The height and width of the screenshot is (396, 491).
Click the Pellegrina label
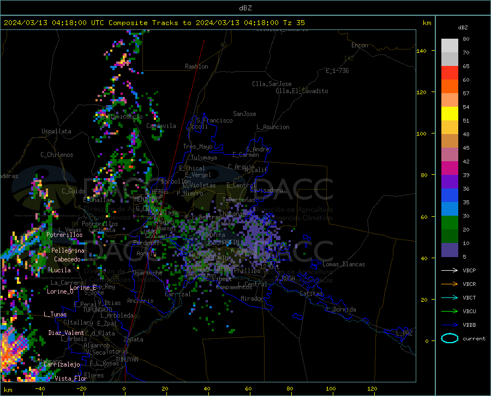click(68, 251)
